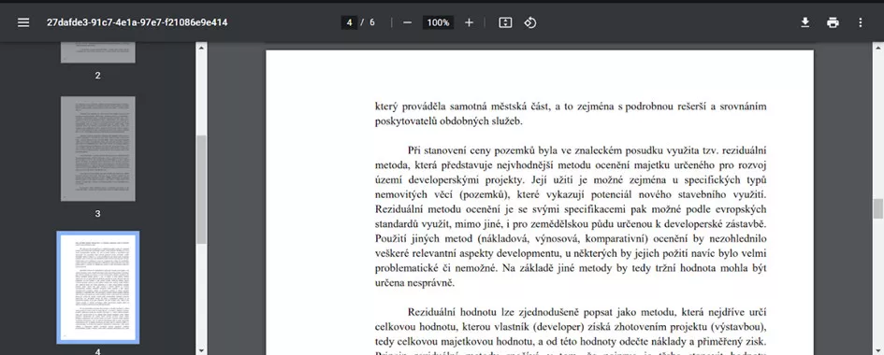The image size is (884, 355).
Task: Zoom out with the minus icon
Action: click(408, 22)
